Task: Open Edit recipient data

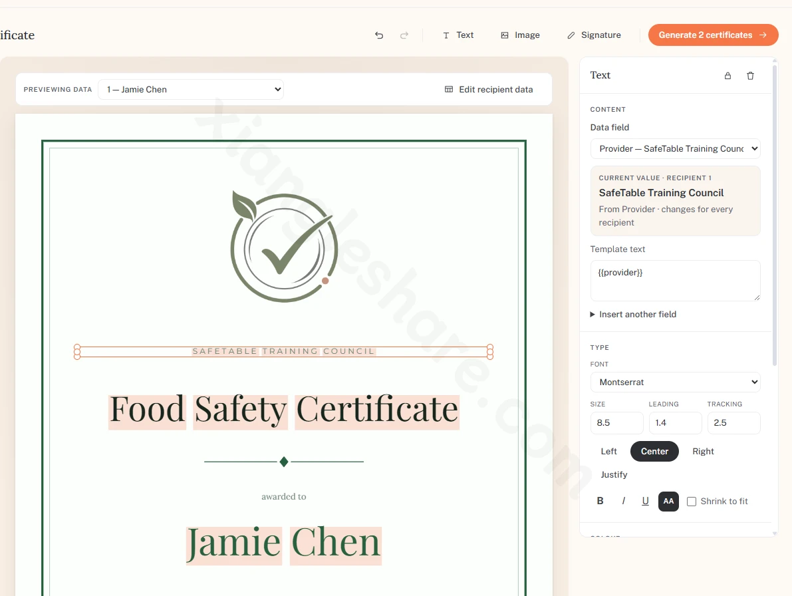Action: [x=489, y=89]
